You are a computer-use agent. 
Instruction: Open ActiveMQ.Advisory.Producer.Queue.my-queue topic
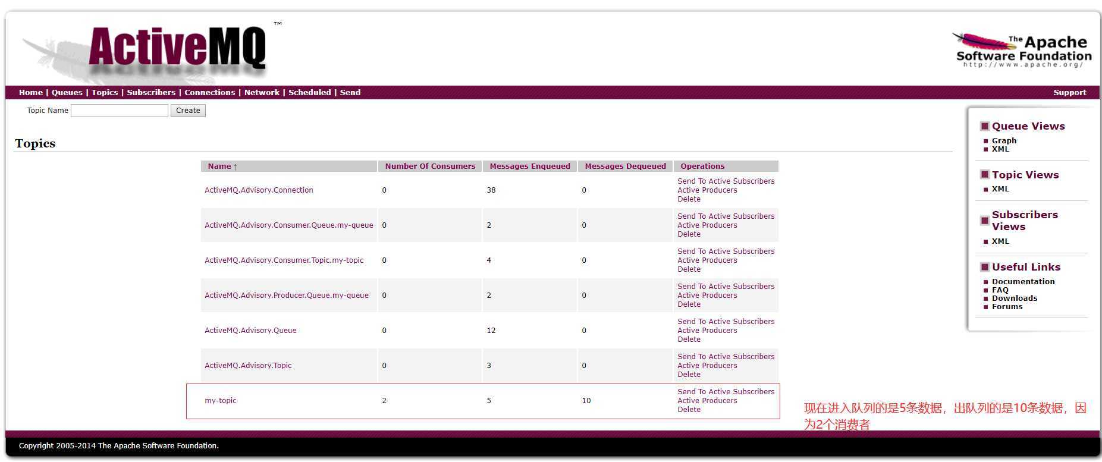point(287,296)
